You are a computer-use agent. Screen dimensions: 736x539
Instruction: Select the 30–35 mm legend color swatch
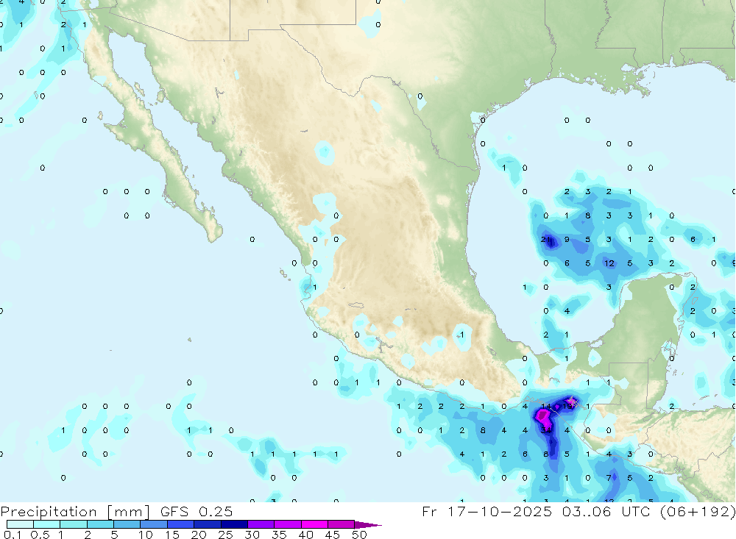[261, 524]
